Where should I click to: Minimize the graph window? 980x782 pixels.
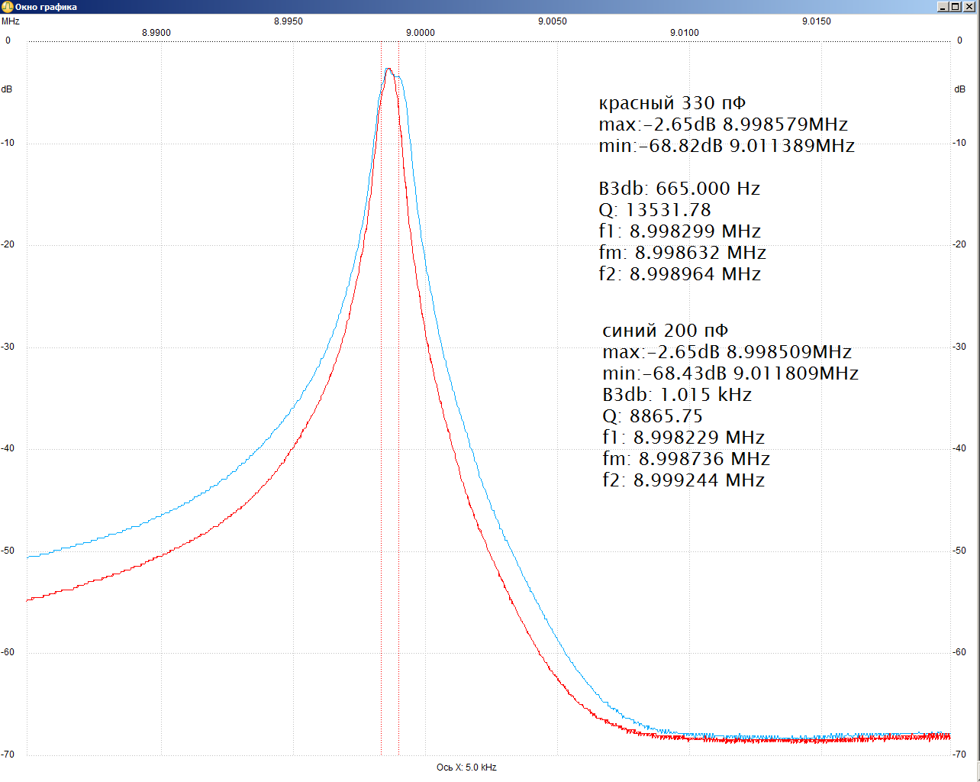tap(943, 7)
